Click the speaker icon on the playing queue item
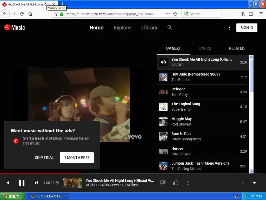266x200 pixels. tap(163, 62)
